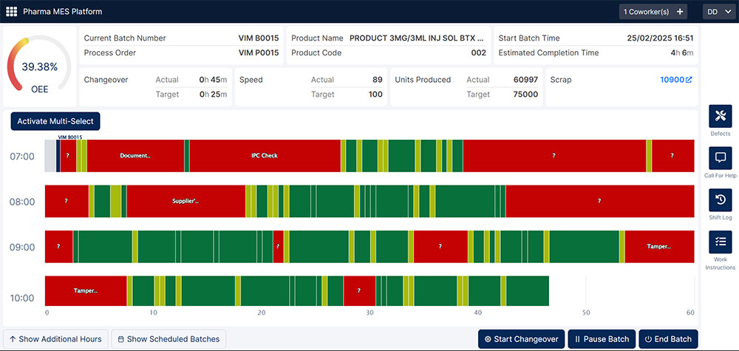Select the 'Document..' red segment at 07:00
The width and height of the screenshot is (739, 351).
(x=135, y=155)
